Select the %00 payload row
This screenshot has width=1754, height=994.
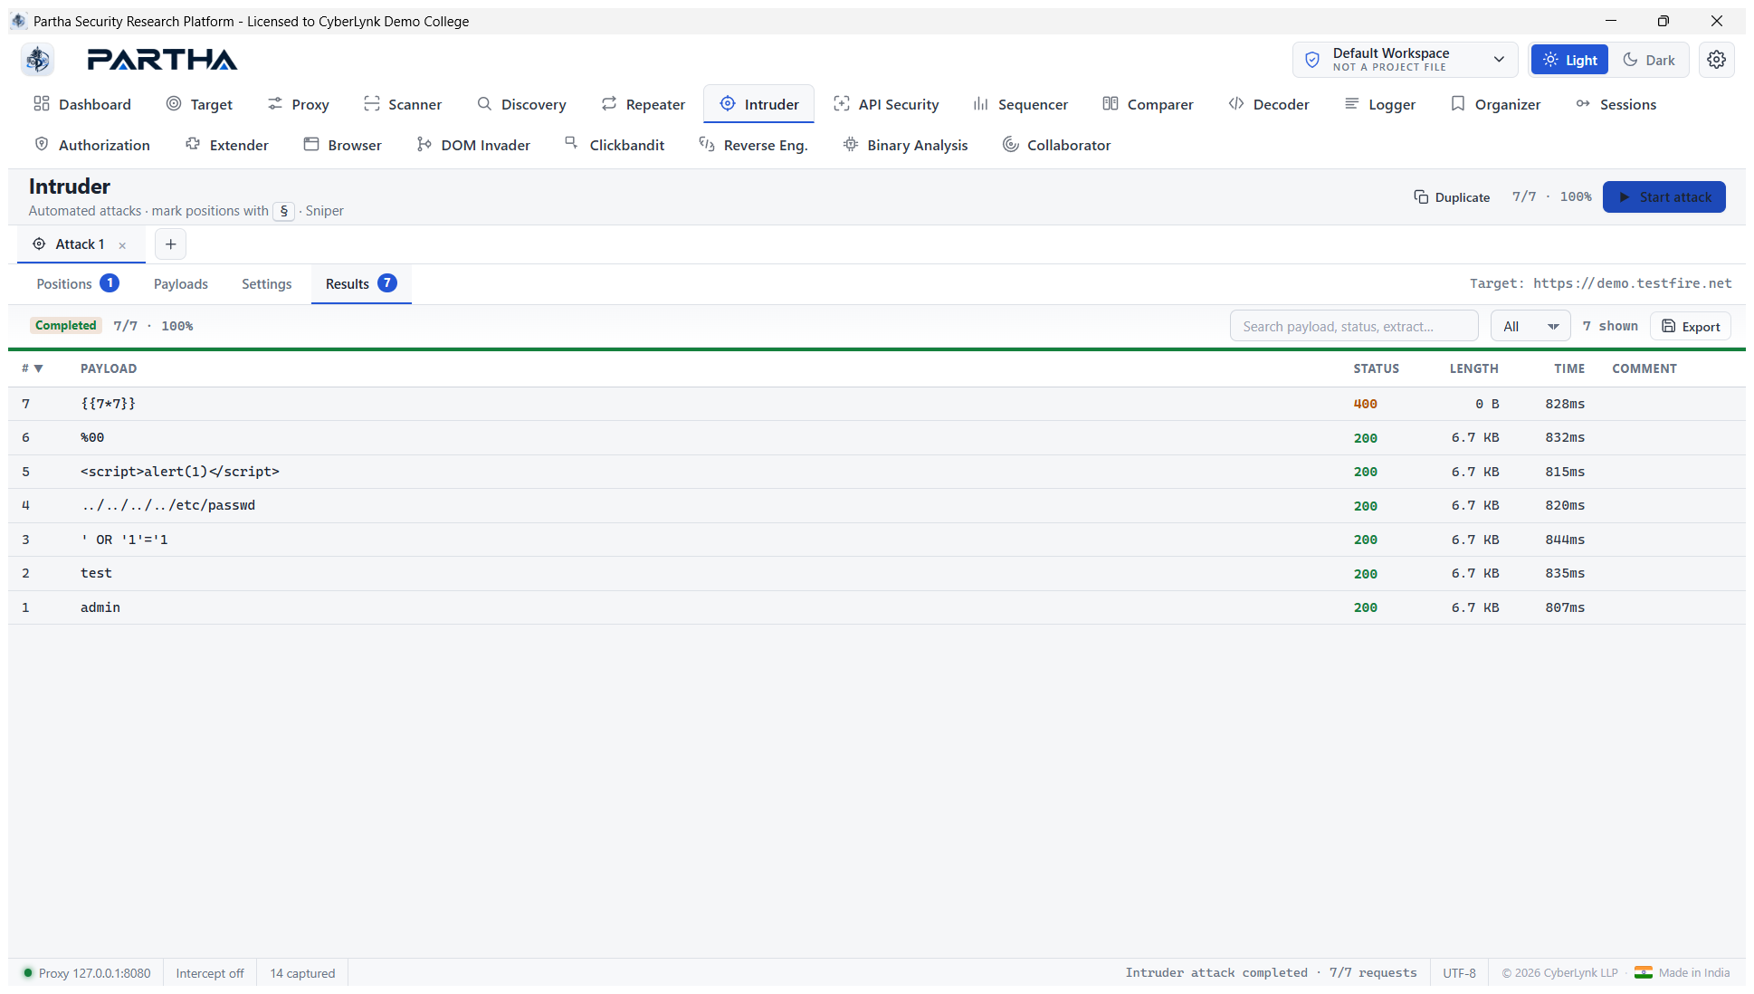tap(876, 438)
